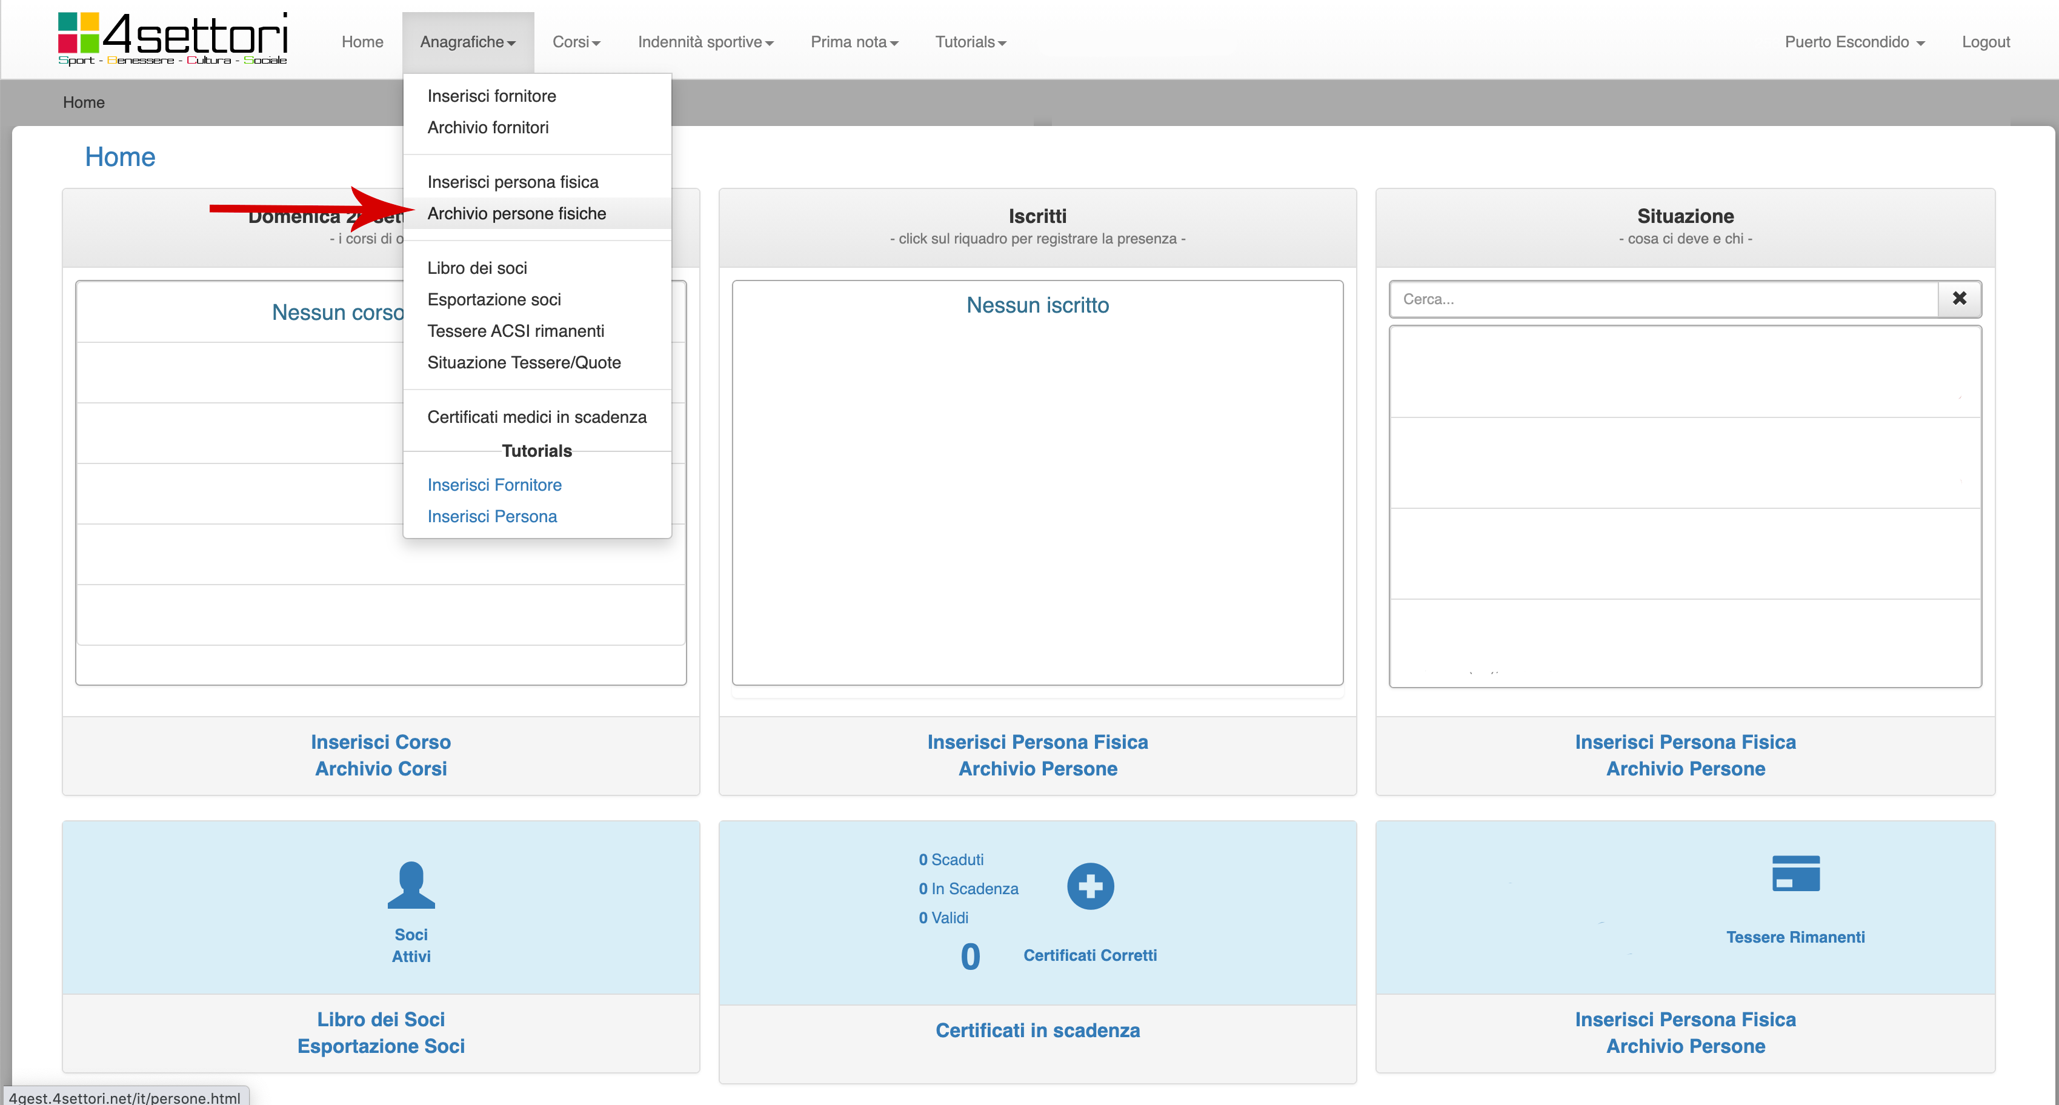Open the Inserisci Fornitore tutorial link
2059x1105 pixels.
[x=494, y=485]
